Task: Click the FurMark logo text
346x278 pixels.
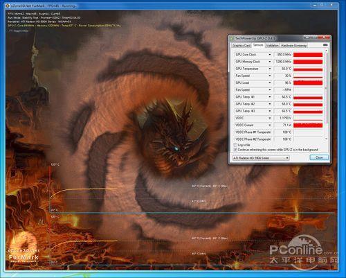Action: tap(24, 257)
